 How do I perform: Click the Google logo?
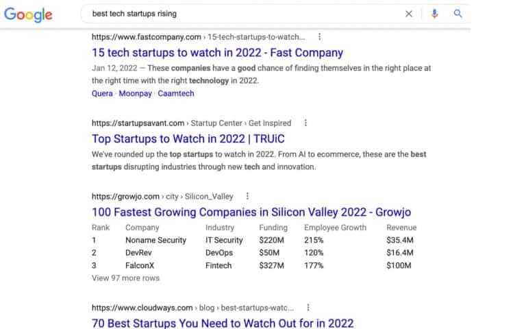click(28, 14)
